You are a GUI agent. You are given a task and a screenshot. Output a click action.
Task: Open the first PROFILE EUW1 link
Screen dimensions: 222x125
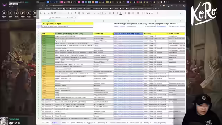click(125, 26)
